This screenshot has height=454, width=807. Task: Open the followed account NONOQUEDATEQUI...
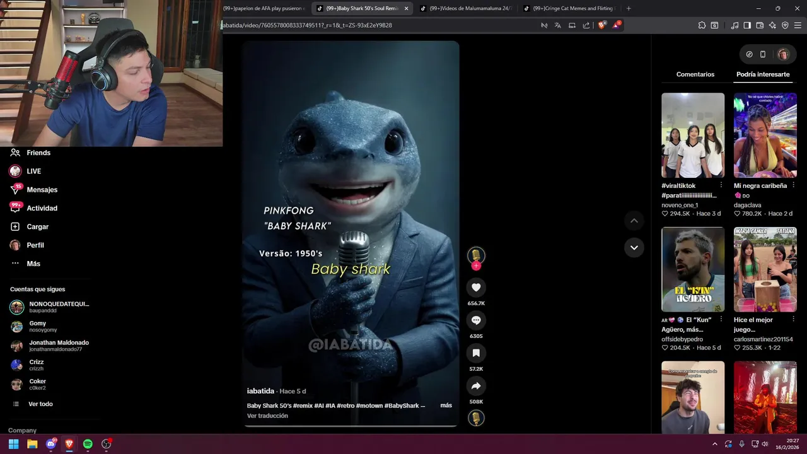click(50, 307)
